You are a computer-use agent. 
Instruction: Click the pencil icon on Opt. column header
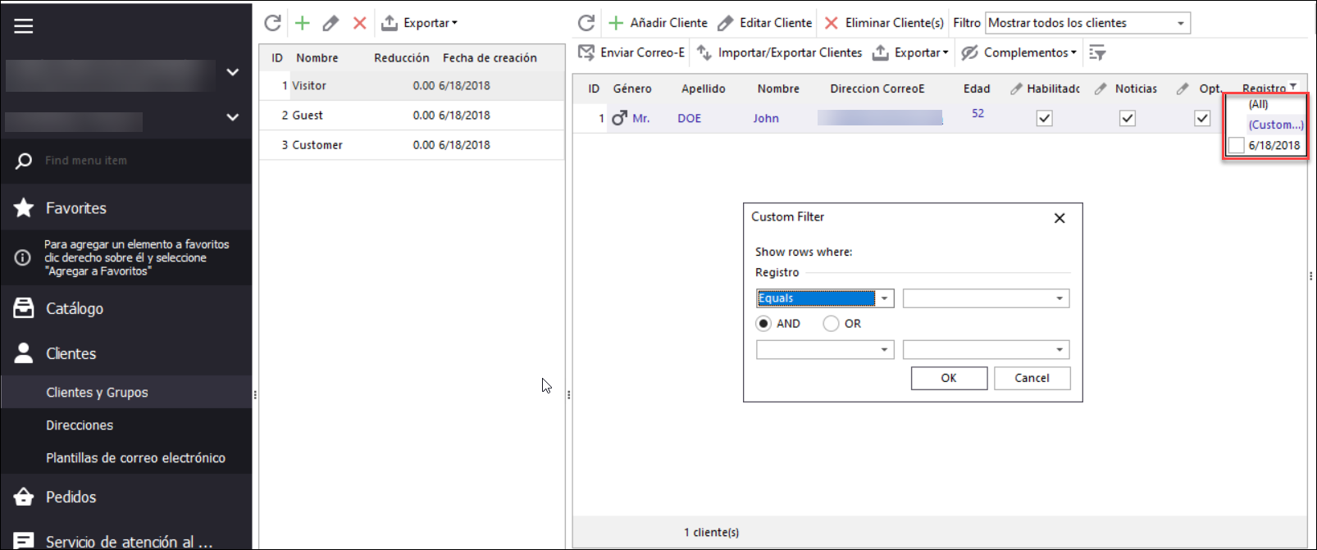point(1183,89)
